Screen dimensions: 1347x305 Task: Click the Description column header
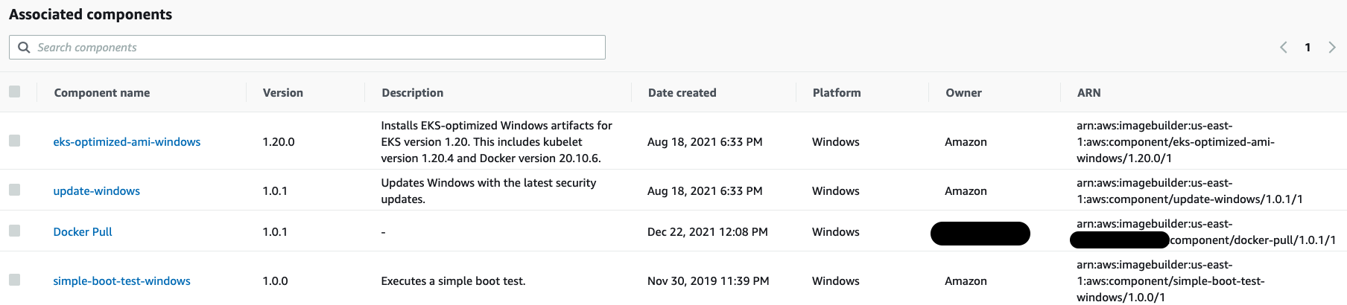(x=413, y=93)
